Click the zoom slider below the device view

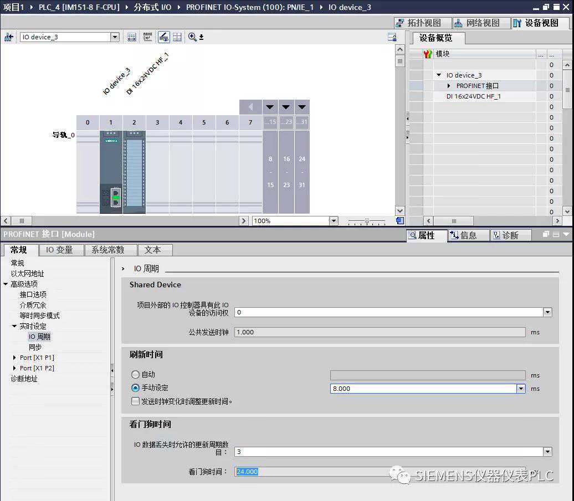coord(366,221)
